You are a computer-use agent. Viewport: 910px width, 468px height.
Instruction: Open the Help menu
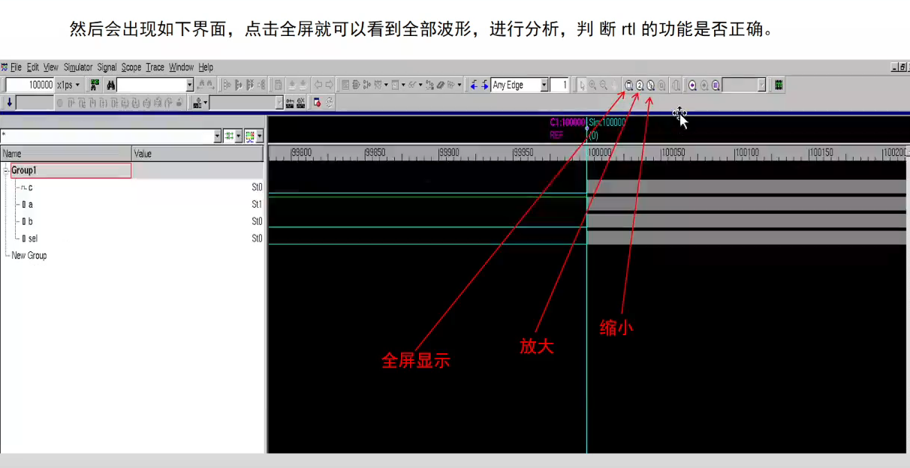click(x=206, y=67)
